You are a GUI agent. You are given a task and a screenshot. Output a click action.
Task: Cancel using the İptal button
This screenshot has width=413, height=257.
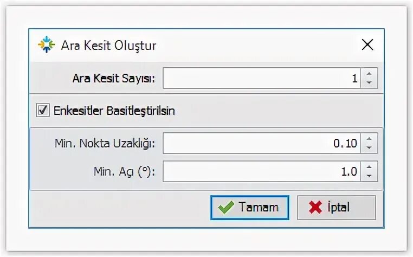pos(336,207)
